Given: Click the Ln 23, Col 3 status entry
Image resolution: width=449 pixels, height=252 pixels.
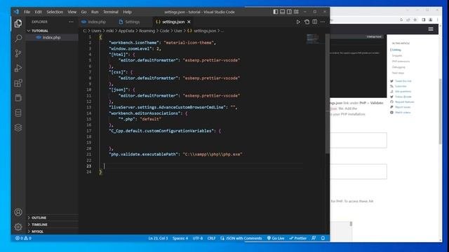Looking at the screenshot, I should 158,238.
